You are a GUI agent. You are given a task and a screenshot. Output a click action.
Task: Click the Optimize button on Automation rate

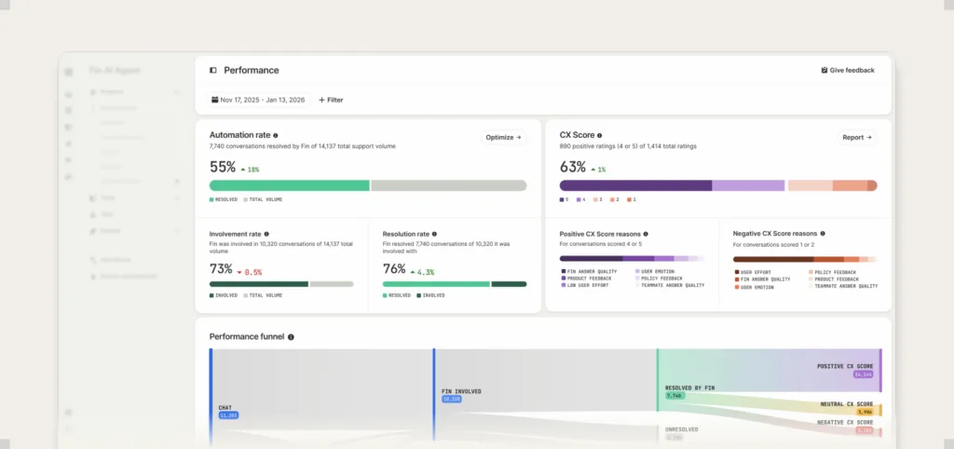(x=503, y=138)
